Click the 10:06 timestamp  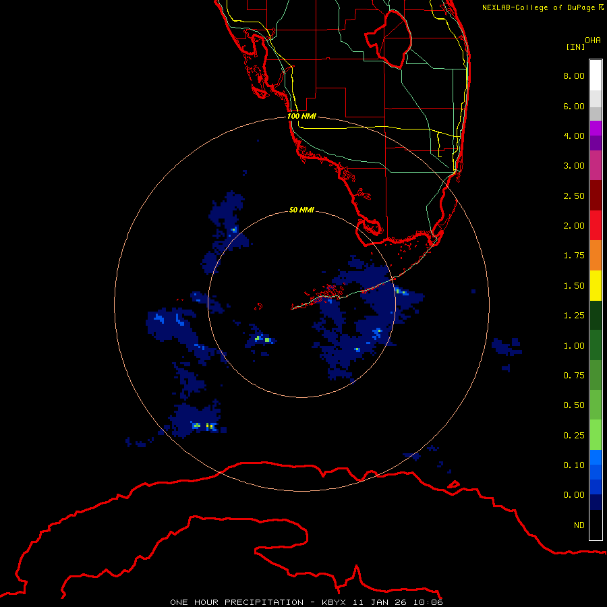428,602
